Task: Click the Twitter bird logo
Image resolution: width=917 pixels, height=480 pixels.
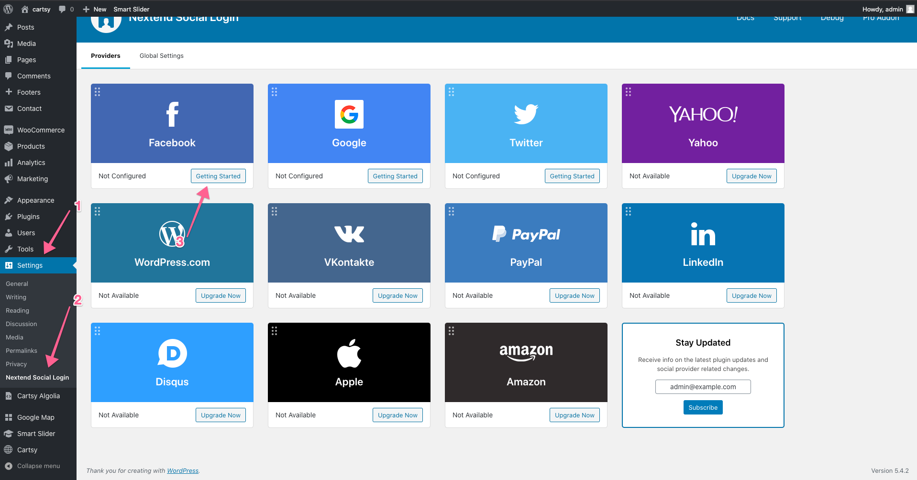Action: [x=526, y=114]
